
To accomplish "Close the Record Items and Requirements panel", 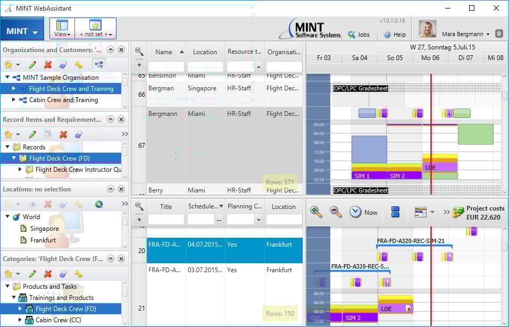I will tap(121, 120).
